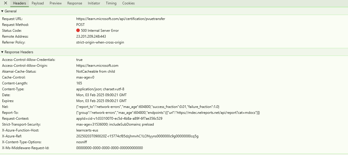Select NotCacheable from child value
Image resolution: width=348 pixels, height=155 pixels.
(x=95, y=71)
